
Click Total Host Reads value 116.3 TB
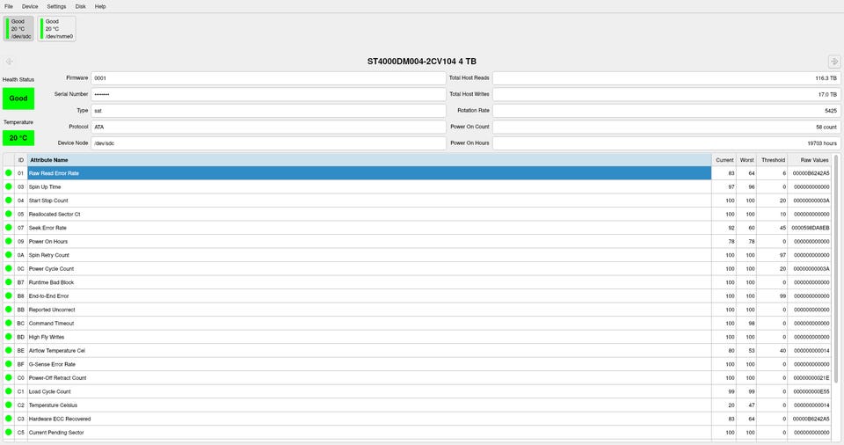(x=667, y=78)
